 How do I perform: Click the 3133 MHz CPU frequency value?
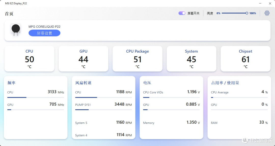tap(56, 92)
